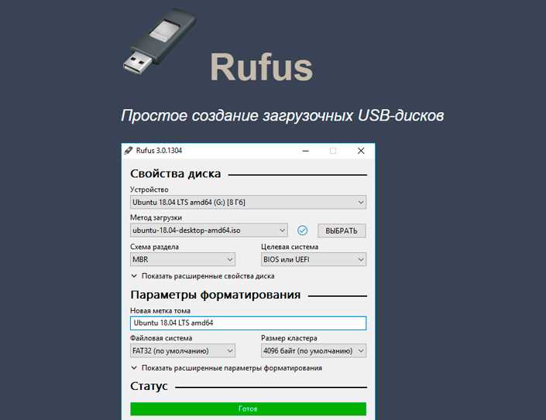Viewport: 546px width, 420px height.
Task: Open the Размер кластера 4096 байт dropdown
Action: coord(314,351)
